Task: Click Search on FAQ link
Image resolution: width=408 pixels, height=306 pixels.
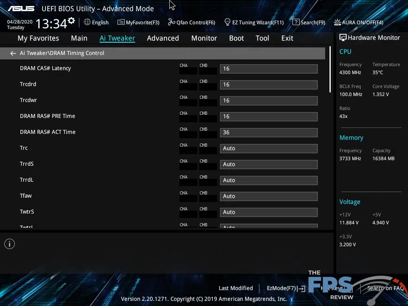Action: [x=385, y=288]
